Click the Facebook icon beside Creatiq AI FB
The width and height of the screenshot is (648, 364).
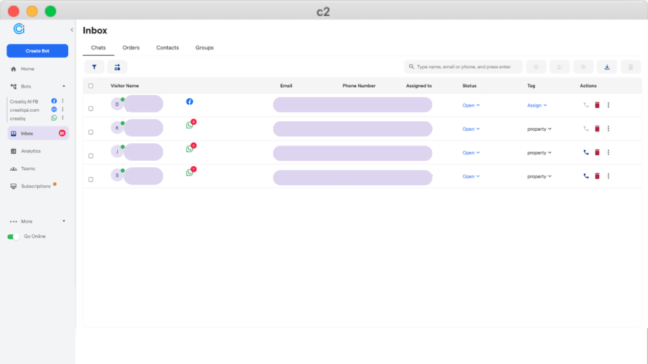coord(53,100)
